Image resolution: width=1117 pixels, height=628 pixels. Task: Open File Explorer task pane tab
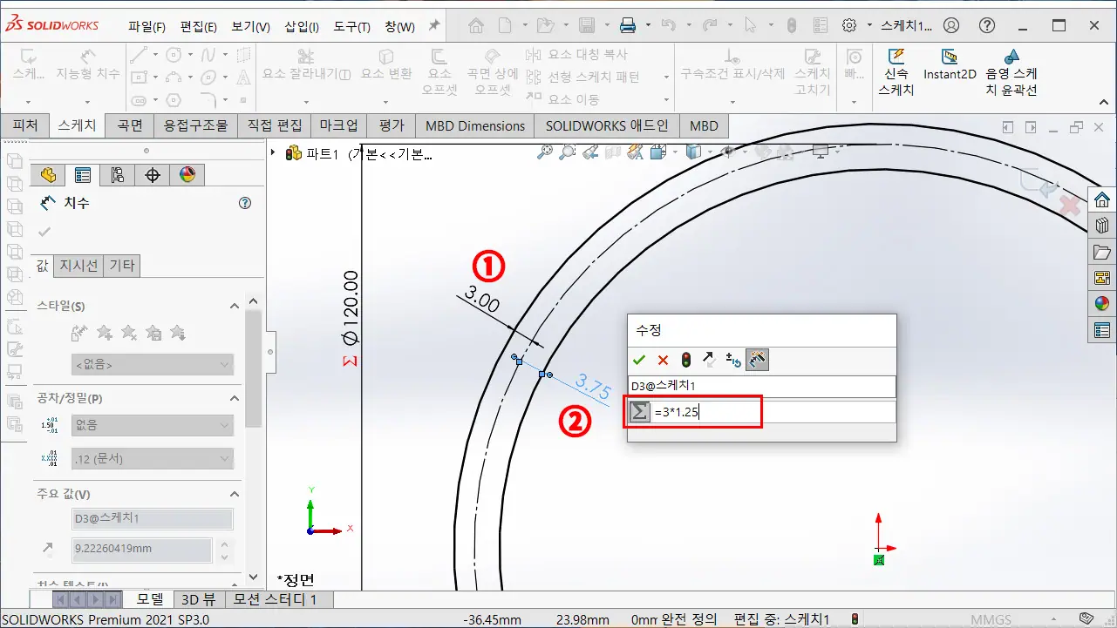[1102, 252]
